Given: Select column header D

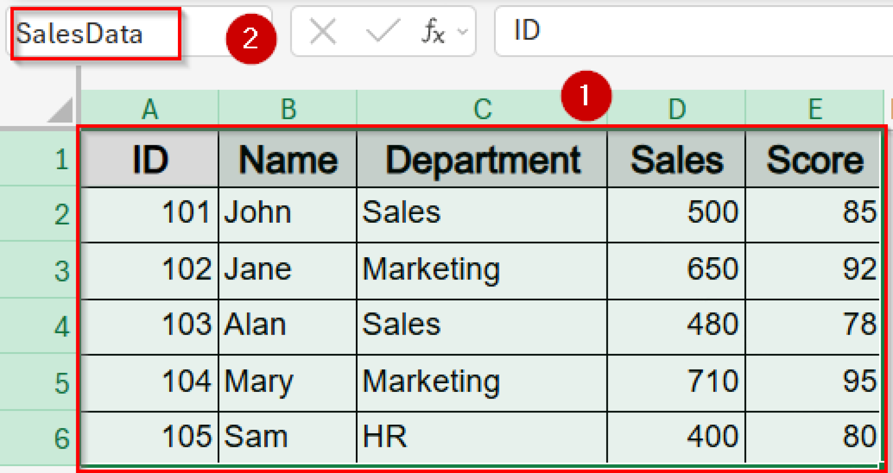Looking at the screenshot, I should pyautogui.click(x=676, y=108).
